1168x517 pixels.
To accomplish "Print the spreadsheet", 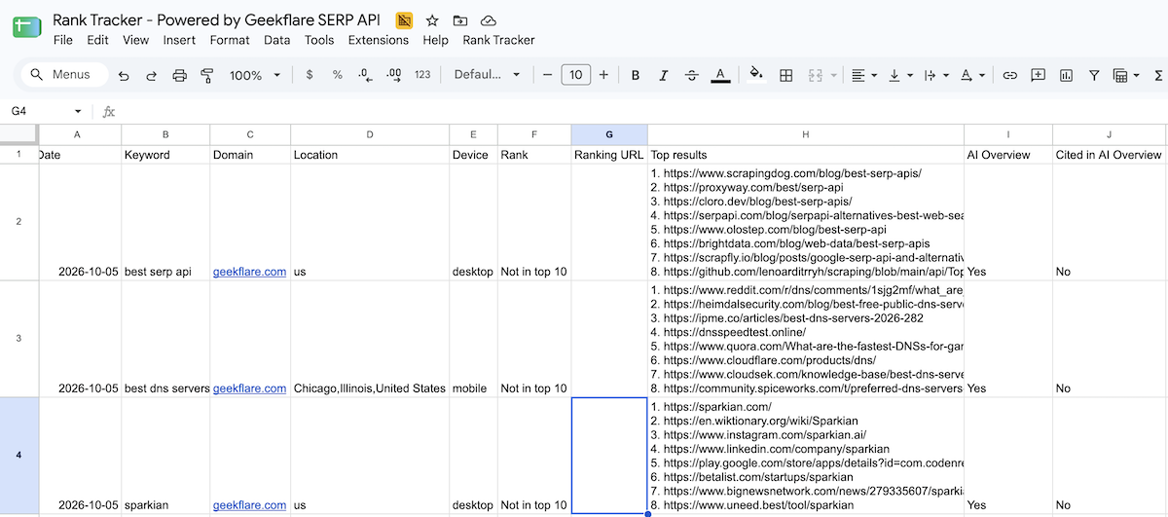I will [179, 75].
